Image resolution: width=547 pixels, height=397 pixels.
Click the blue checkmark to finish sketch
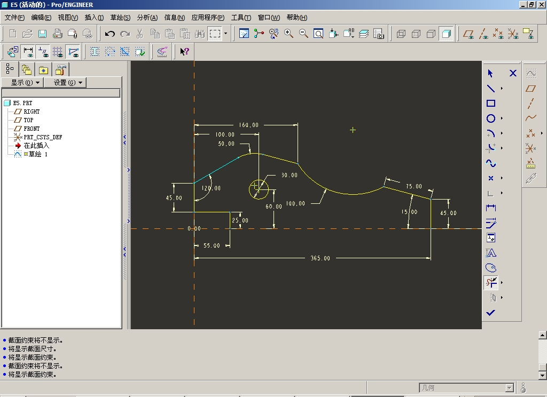tap(491, 313)
